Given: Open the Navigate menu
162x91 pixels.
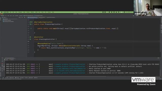Looking at the screenshot, I should point(20,12).
